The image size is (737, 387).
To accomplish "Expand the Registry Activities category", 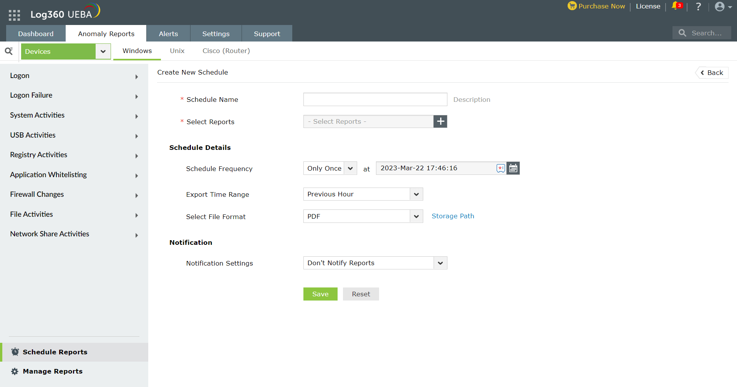I will pyautogui.click(x=136, y=156).
